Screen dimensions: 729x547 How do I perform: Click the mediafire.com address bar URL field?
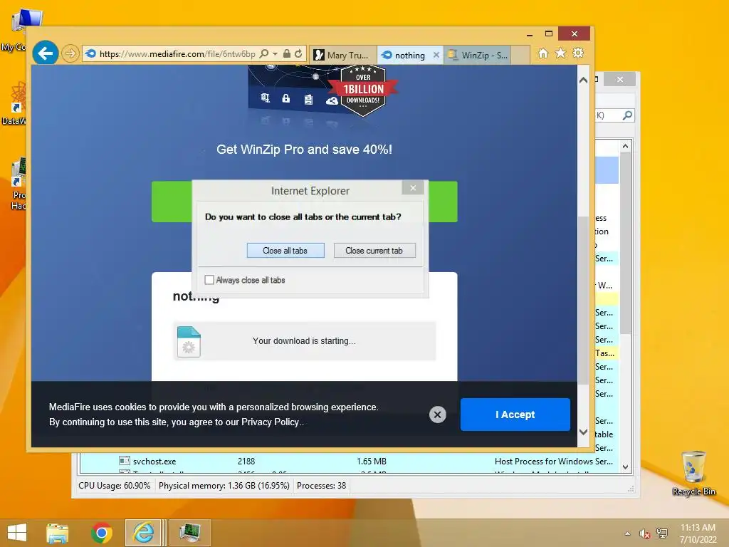(x=177, y=54)
